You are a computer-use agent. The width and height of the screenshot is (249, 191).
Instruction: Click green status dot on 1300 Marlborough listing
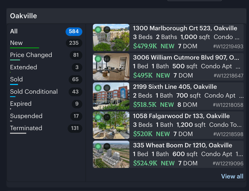click(x=98, y=30)
